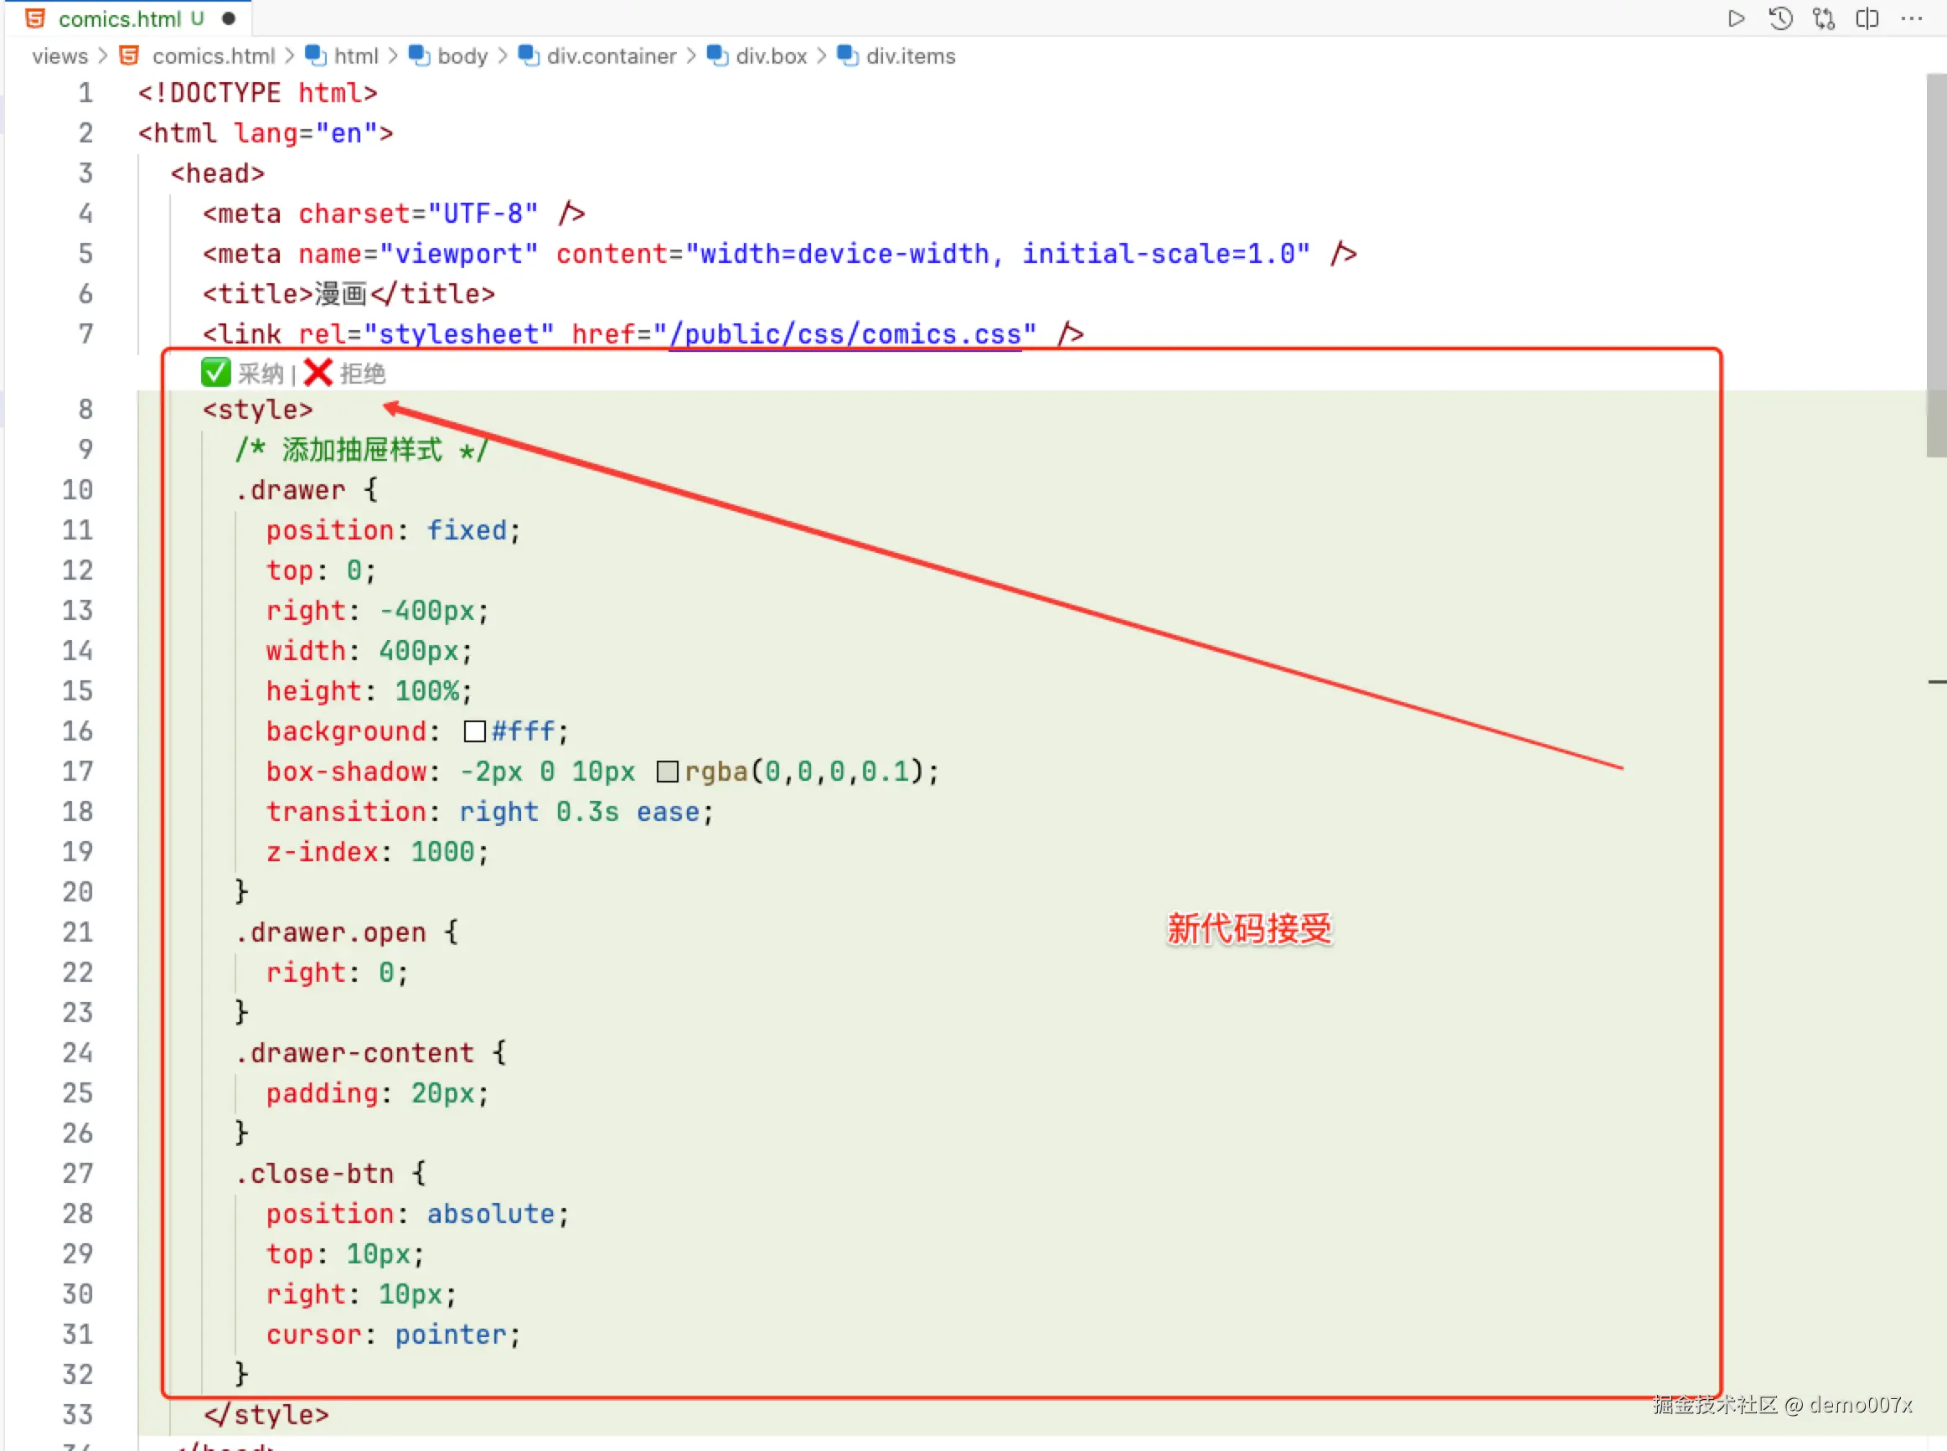The image size is (1947, 1451).
Task: Expand the chevron after div.box in breadcrumb
Action: [820, 55]
